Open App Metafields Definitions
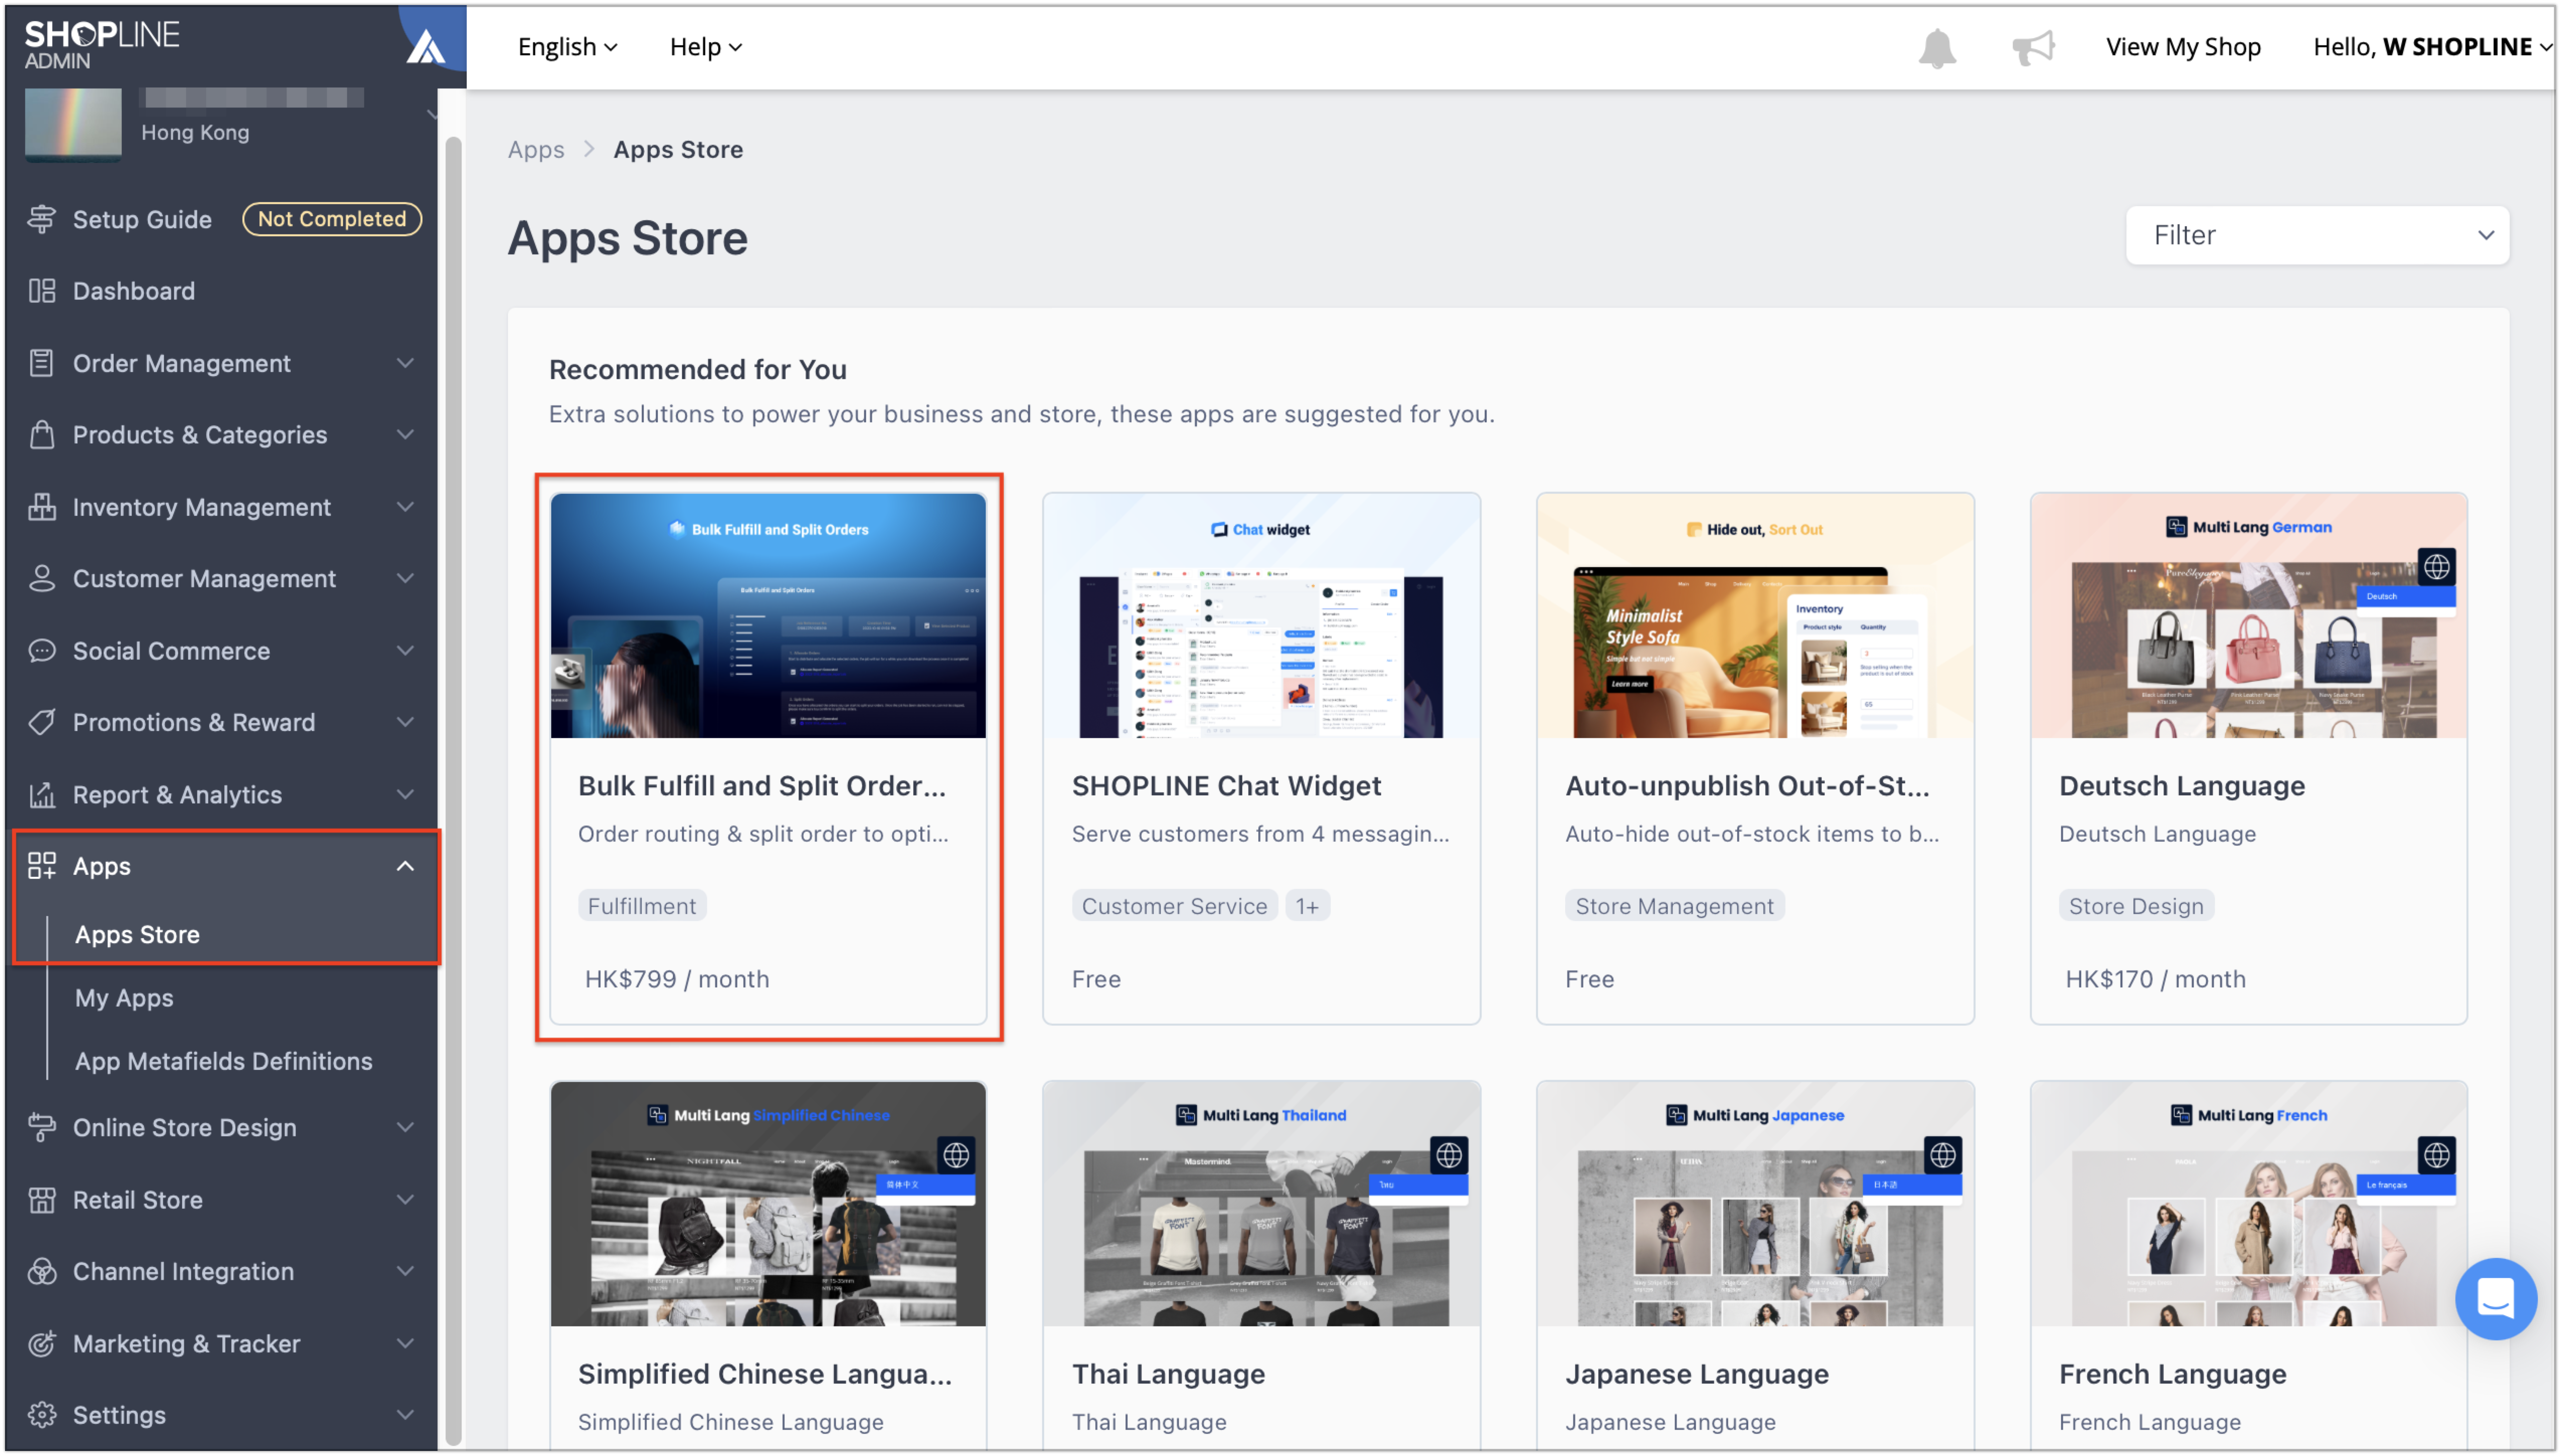Viewport: 2561px width, 1456px height. [223, 1061]
